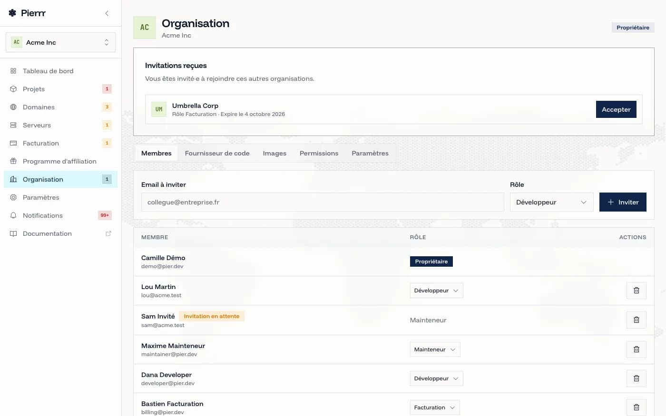
Task: Click the external link icon beside Documentation
Action: tap(108, 233)
